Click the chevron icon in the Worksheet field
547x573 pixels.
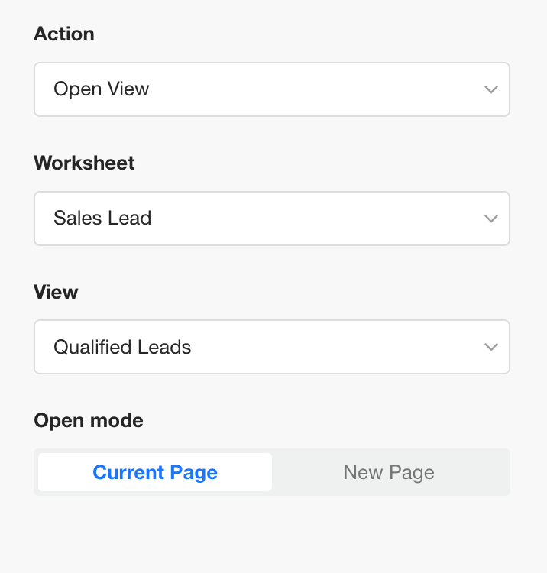(x=491, y=219)
